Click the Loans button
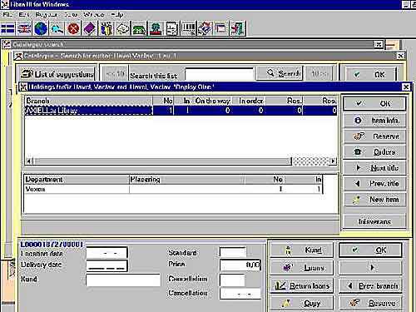The height and width of the screenshot is (312, 416). 302,267
